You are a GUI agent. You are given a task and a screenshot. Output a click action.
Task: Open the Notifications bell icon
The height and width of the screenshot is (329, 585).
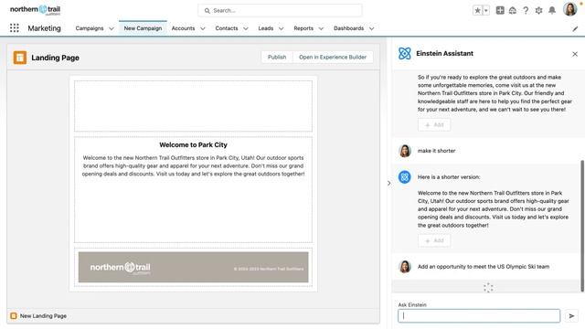[552, 10]
